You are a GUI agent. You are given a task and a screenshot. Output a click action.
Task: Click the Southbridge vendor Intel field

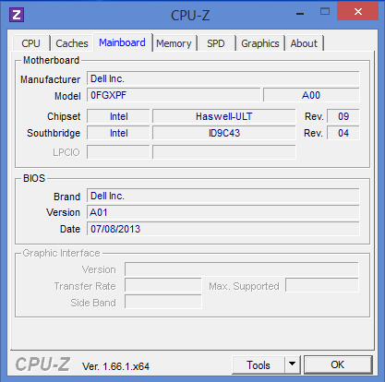(x=118, y=133)
